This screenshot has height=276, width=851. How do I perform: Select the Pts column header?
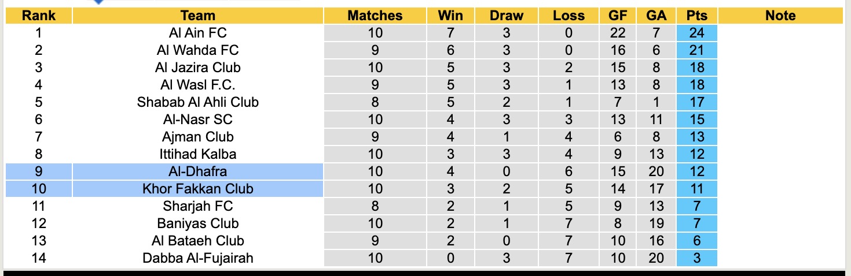(x=696, y=16)
